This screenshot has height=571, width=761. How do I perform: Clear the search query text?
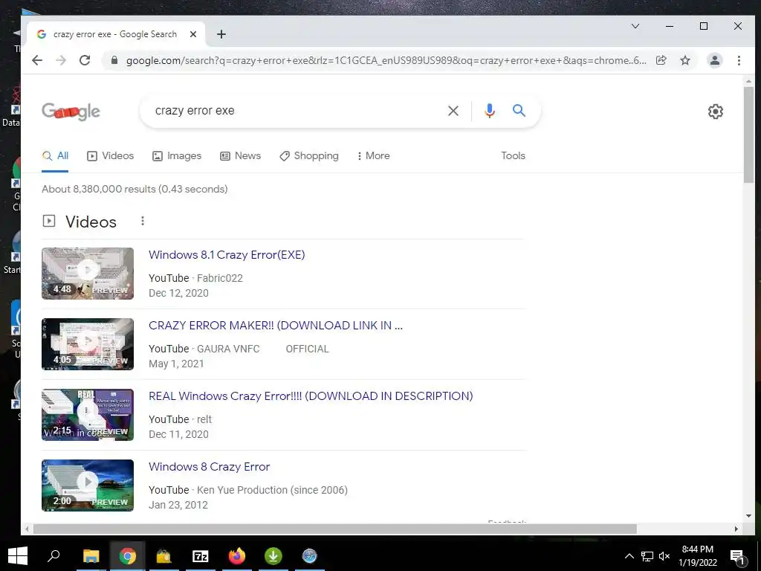pos(453,111)
